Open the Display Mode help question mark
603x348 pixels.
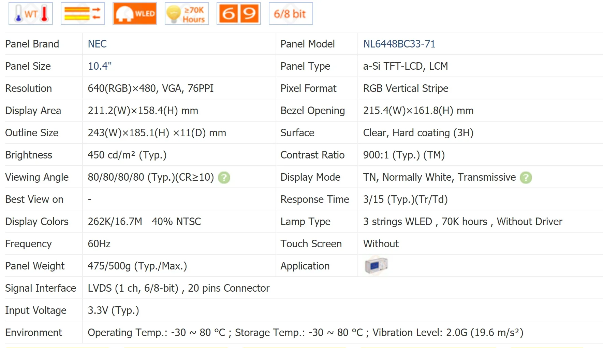(x=526, y=178)
